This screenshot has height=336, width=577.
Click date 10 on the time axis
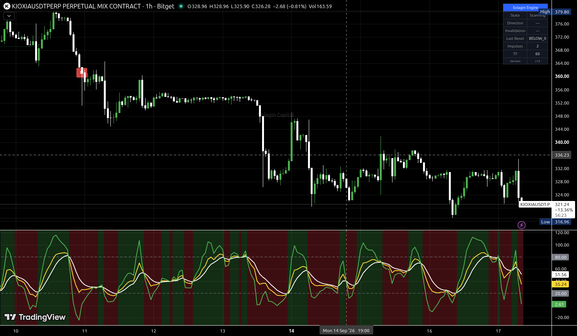pos(16,331)
